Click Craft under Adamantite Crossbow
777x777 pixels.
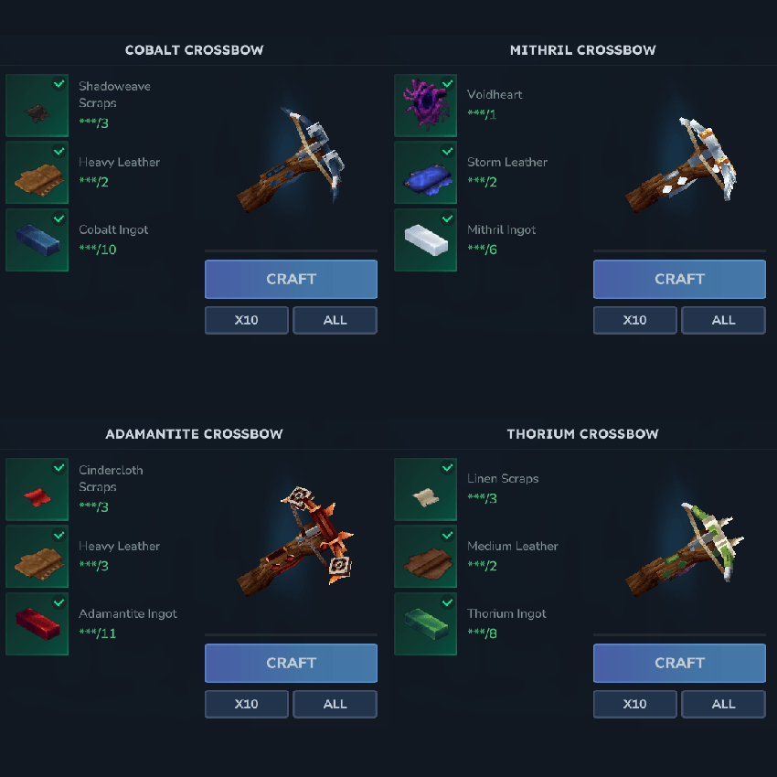pos(291,663)
